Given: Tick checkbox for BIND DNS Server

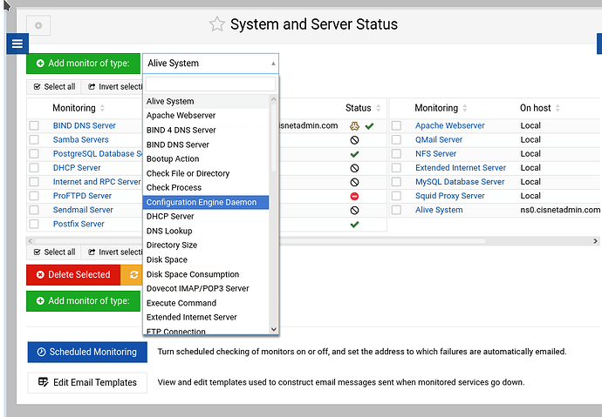Looking at the screenshot, I should [x=34, y=125].
